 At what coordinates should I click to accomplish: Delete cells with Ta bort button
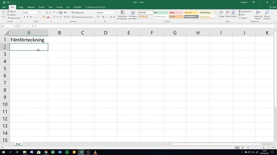[227, 14]
